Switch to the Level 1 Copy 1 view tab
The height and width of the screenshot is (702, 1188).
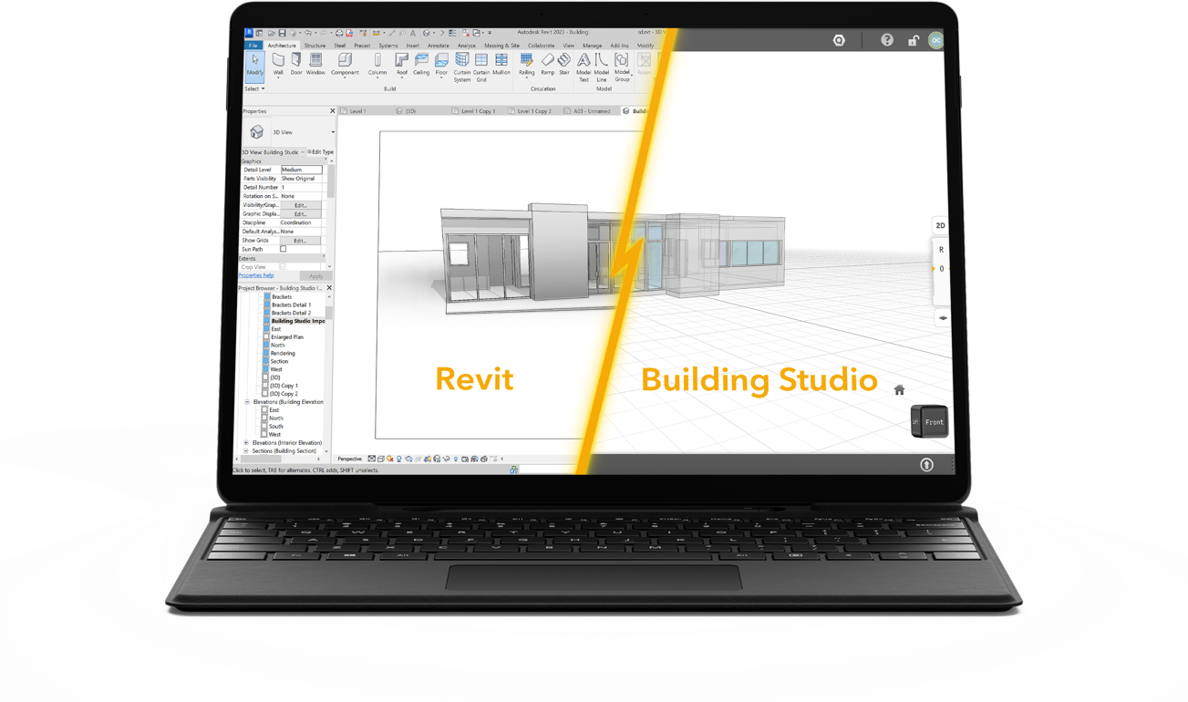(x=474, y=111)
